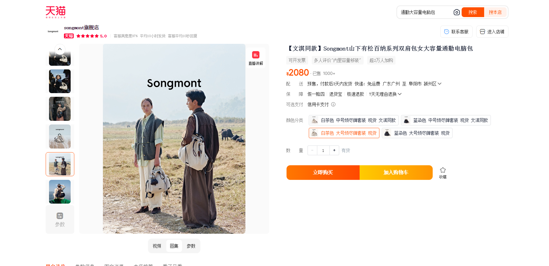Switch to the 参数 tab below gallery
This screenshot has height=266, width=549.
(x=191, y=246)
